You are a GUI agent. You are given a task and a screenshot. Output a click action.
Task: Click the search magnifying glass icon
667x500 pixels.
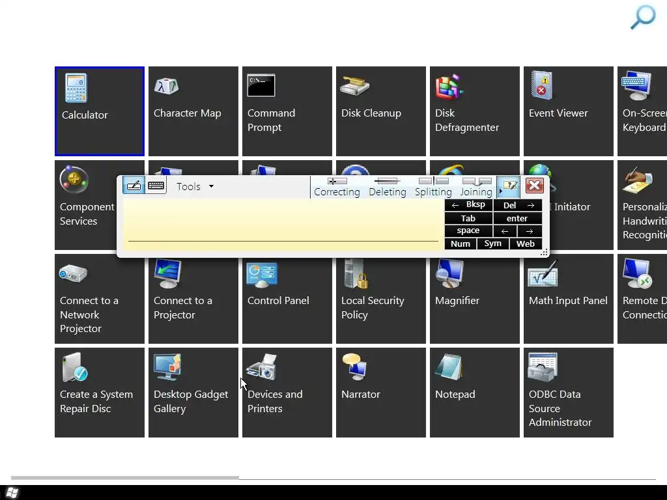pyautogui.click(x=643, y=17)
